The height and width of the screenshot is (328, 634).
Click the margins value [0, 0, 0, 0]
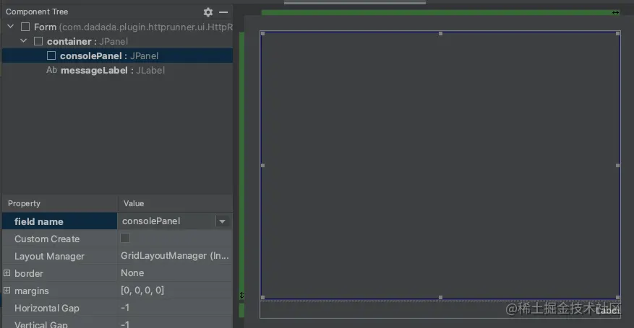point(142,290)
